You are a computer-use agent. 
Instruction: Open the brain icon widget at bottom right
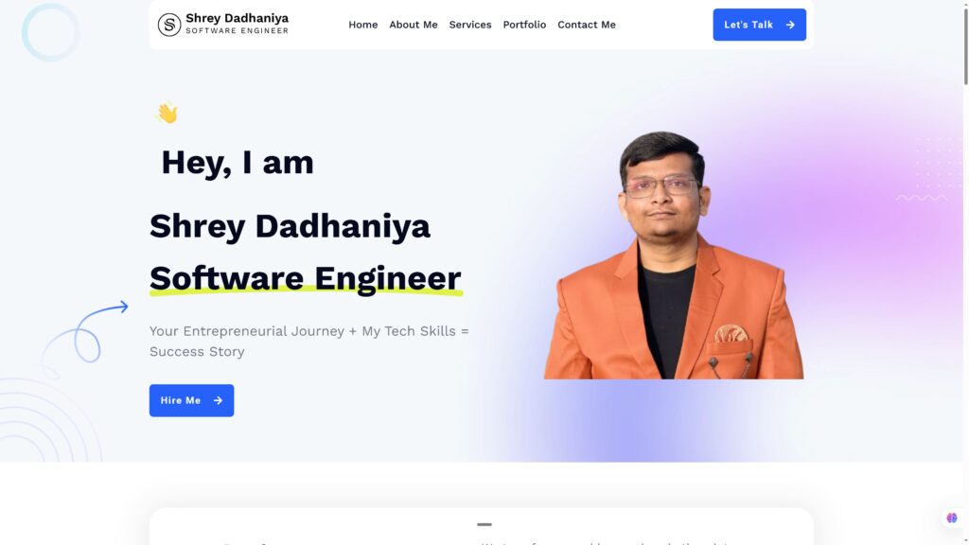pos(952,518)
